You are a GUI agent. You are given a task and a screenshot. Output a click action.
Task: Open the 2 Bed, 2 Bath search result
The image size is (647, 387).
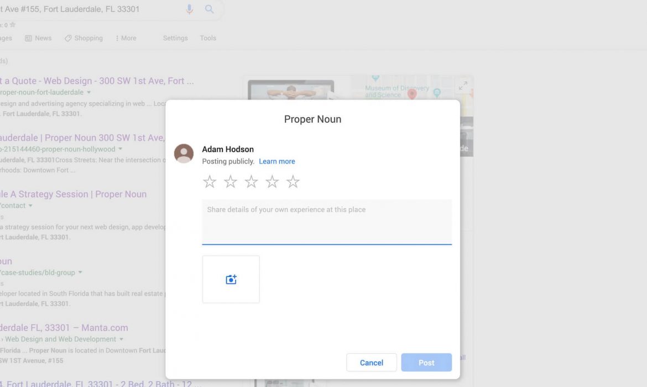click(x=101, y=383)
